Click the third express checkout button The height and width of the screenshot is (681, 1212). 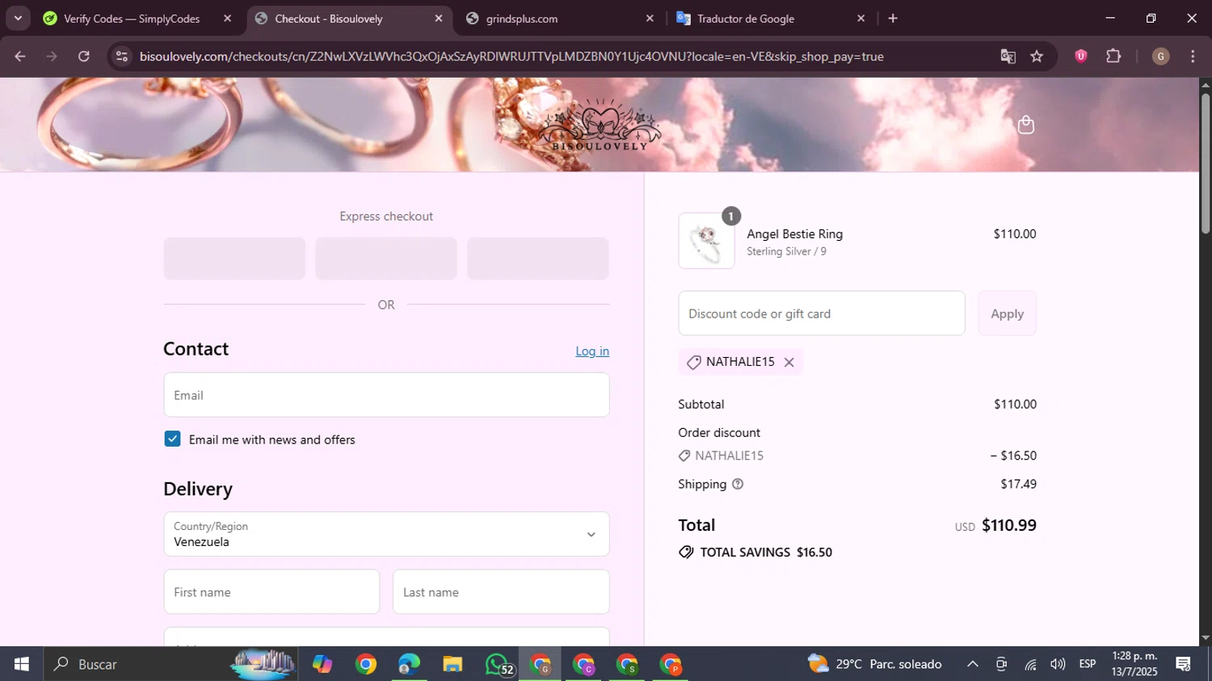tap(538, 259)
